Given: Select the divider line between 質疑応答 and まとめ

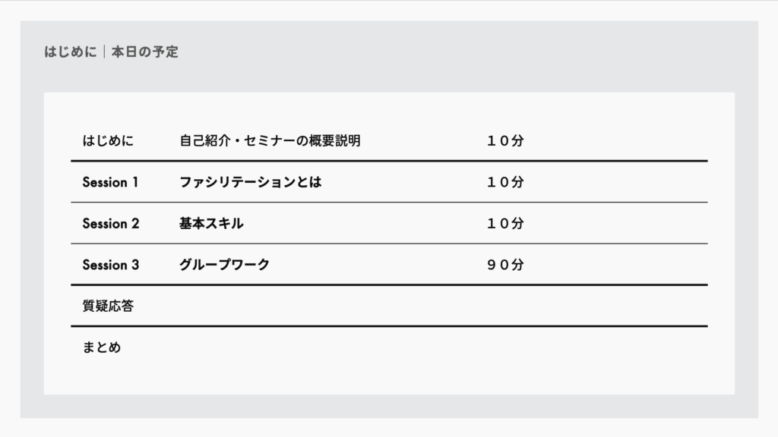Looking at the screenshot, I should pos(389,326).
